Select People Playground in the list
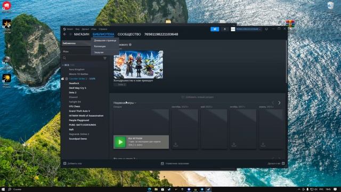Viewport: 341px width, 192px height. pyautogui.click(x=79, y=120)
